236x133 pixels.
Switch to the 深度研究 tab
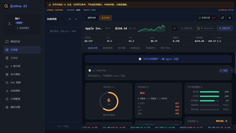pyautogui.click(x=150, y=48)
